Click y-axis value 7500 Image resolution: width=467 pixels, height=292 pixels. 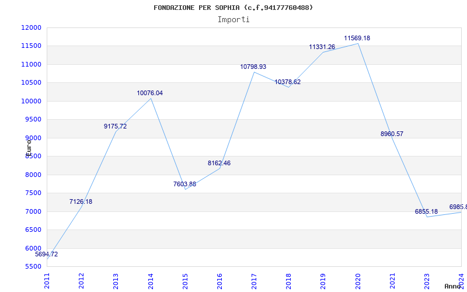pyautogui.click(x=33, y=193)
